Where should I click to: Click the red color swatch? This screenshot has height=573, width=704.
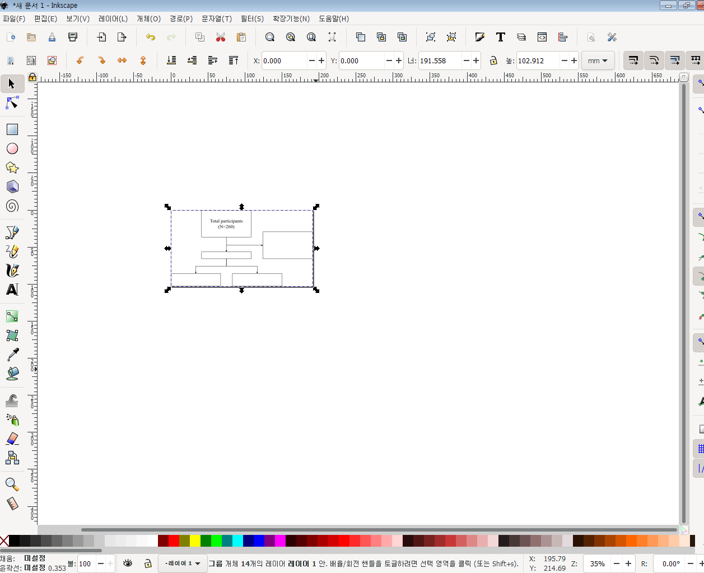[x=174, y=541]
